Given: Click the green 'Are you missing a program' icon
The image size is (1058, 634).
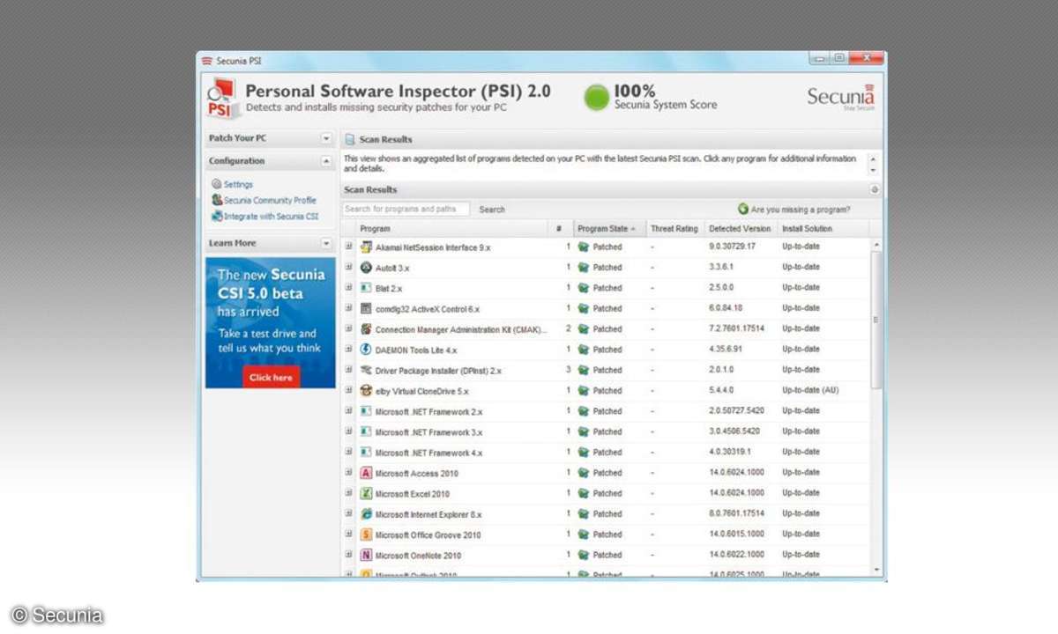Looking at the screenshot, I should (x=743, y=210).
